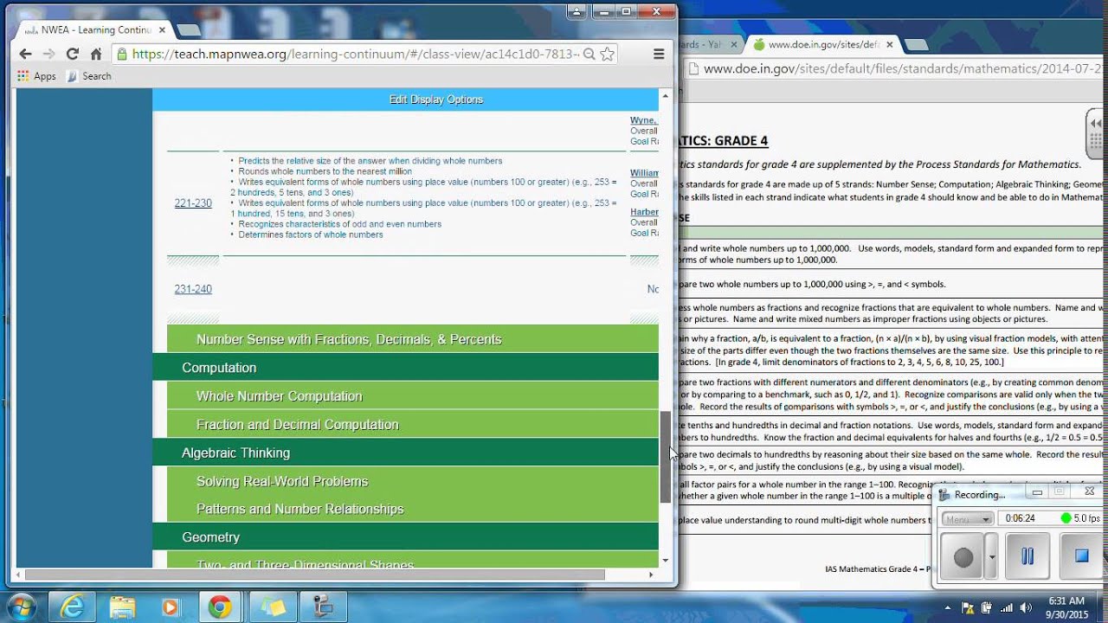Open the Search bookmark
Viewport: 1108px width, 623px height.
pos(89,76)
